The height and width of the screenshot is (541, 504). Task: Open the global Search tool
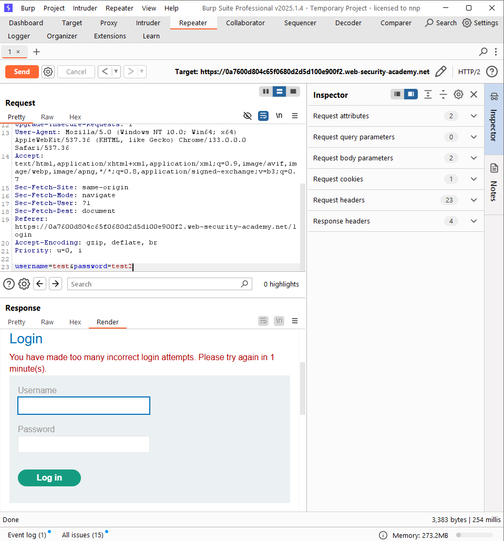click(441, 23)
